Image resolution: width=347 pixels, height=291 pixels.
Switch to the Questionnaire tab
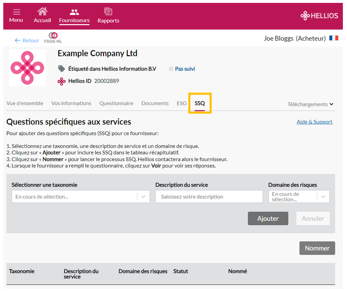(x=116, y=104)
